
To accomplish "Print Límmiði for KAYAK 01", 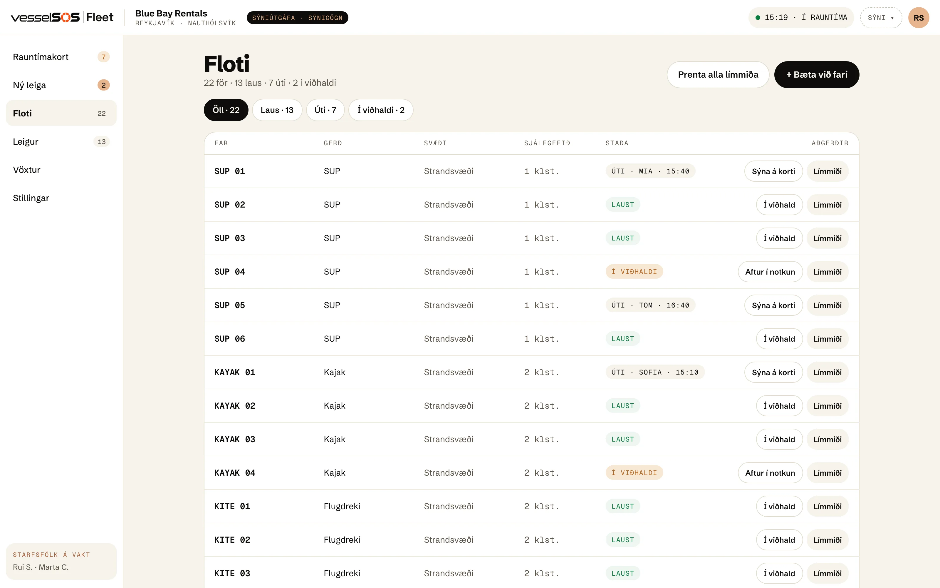I will coord(827,372).
